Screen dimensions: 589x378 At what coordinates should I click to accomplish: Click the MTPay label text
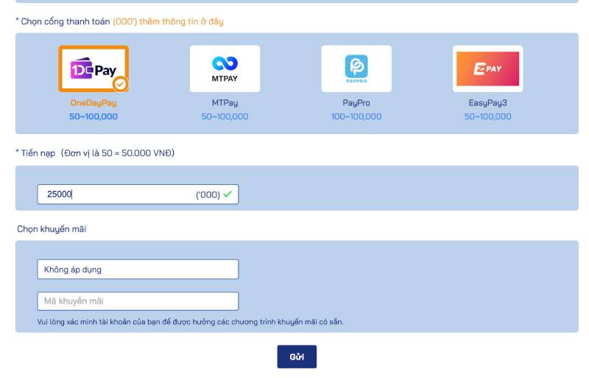(225, 102)
